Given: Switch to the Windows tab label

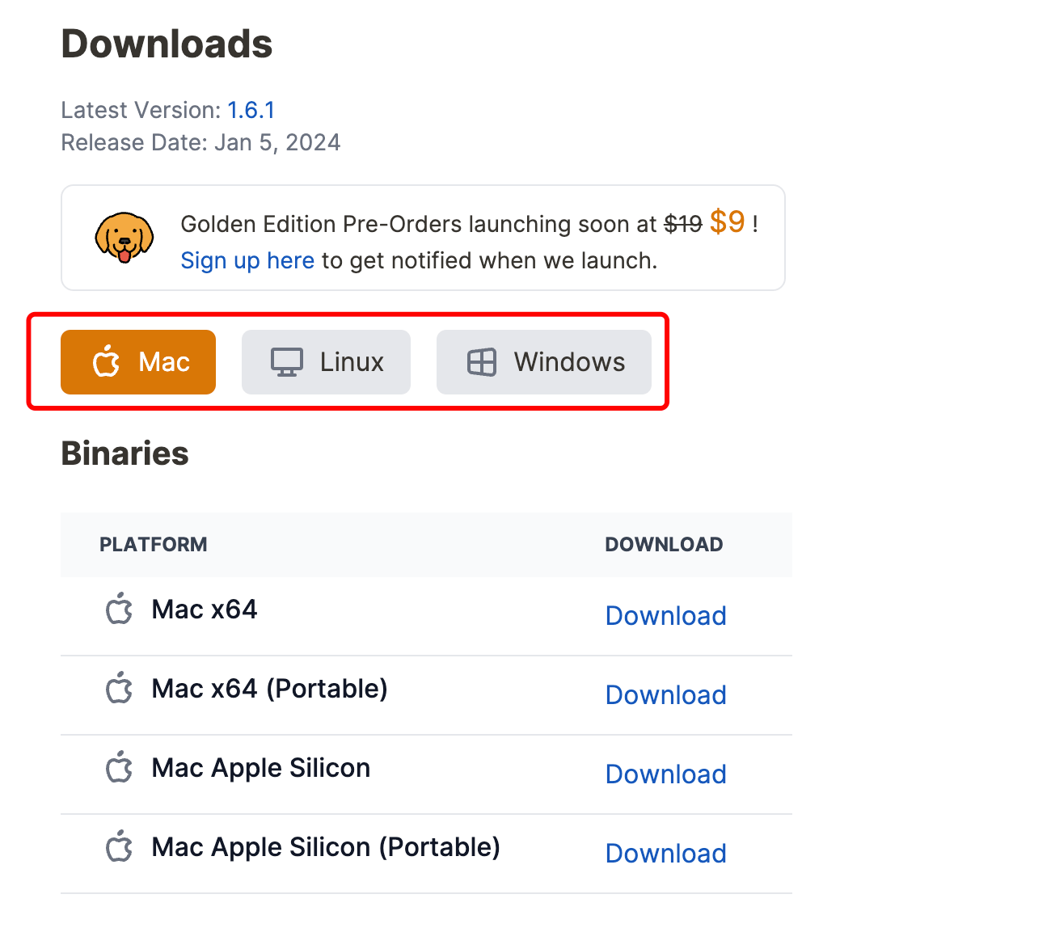Looking at the screenshot, I should tap(569, 362).
